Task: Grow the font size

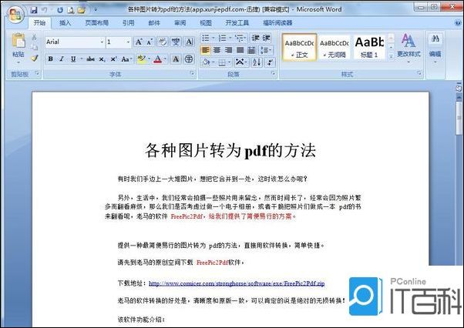Action: 139,42
